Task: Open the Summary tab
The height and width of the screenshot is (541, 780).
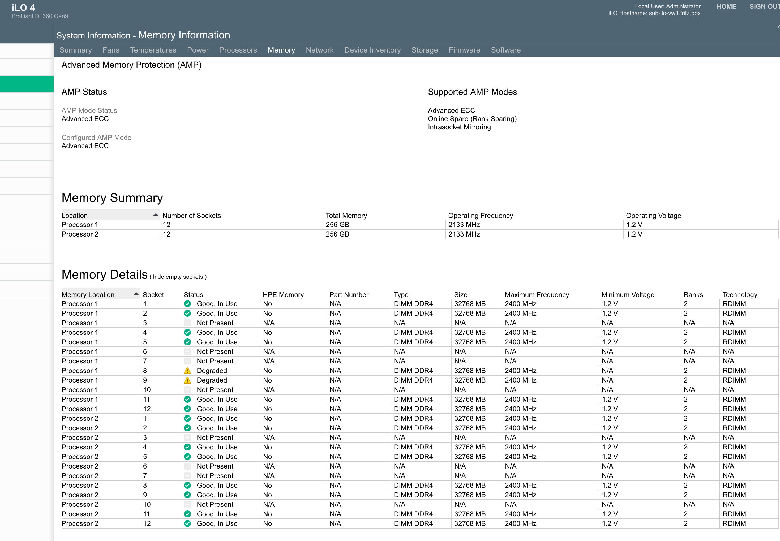Action: click(x=76, y=50)
